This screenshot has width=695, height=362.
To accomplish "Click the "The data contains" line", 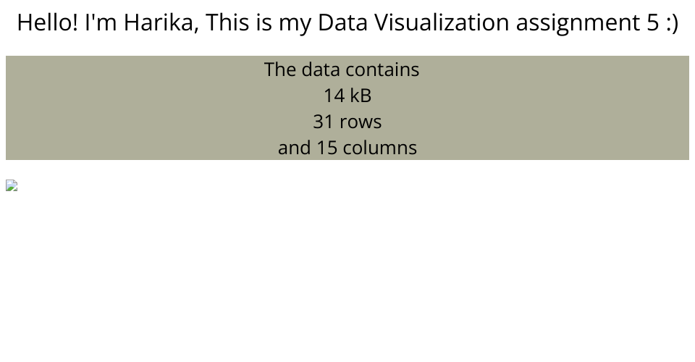I will point(342,70).
